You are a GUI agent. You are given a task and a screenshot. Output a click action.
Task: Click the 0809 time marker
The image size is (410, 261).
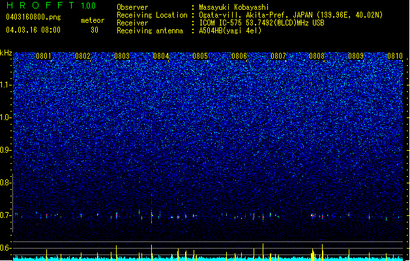(x=356, y=56)
